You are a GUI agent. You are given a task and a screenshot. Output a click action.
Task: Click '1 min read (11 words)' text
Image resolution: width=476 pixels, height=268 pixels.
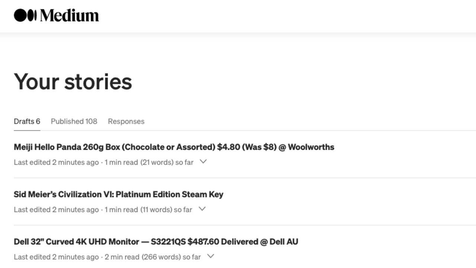138,210
